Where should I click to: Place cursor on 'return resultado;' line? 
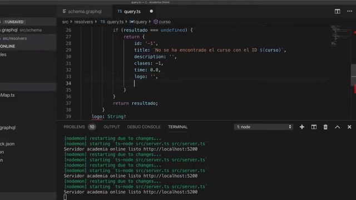[135, 103]
